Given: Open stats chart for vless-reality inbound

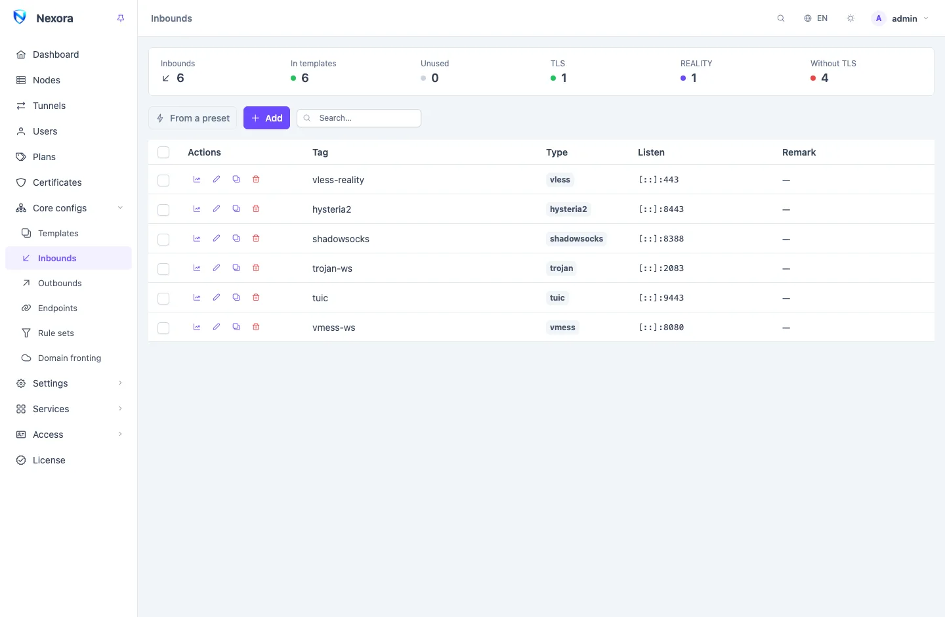Looking at the screenshot, I should (x=197, y=179).
